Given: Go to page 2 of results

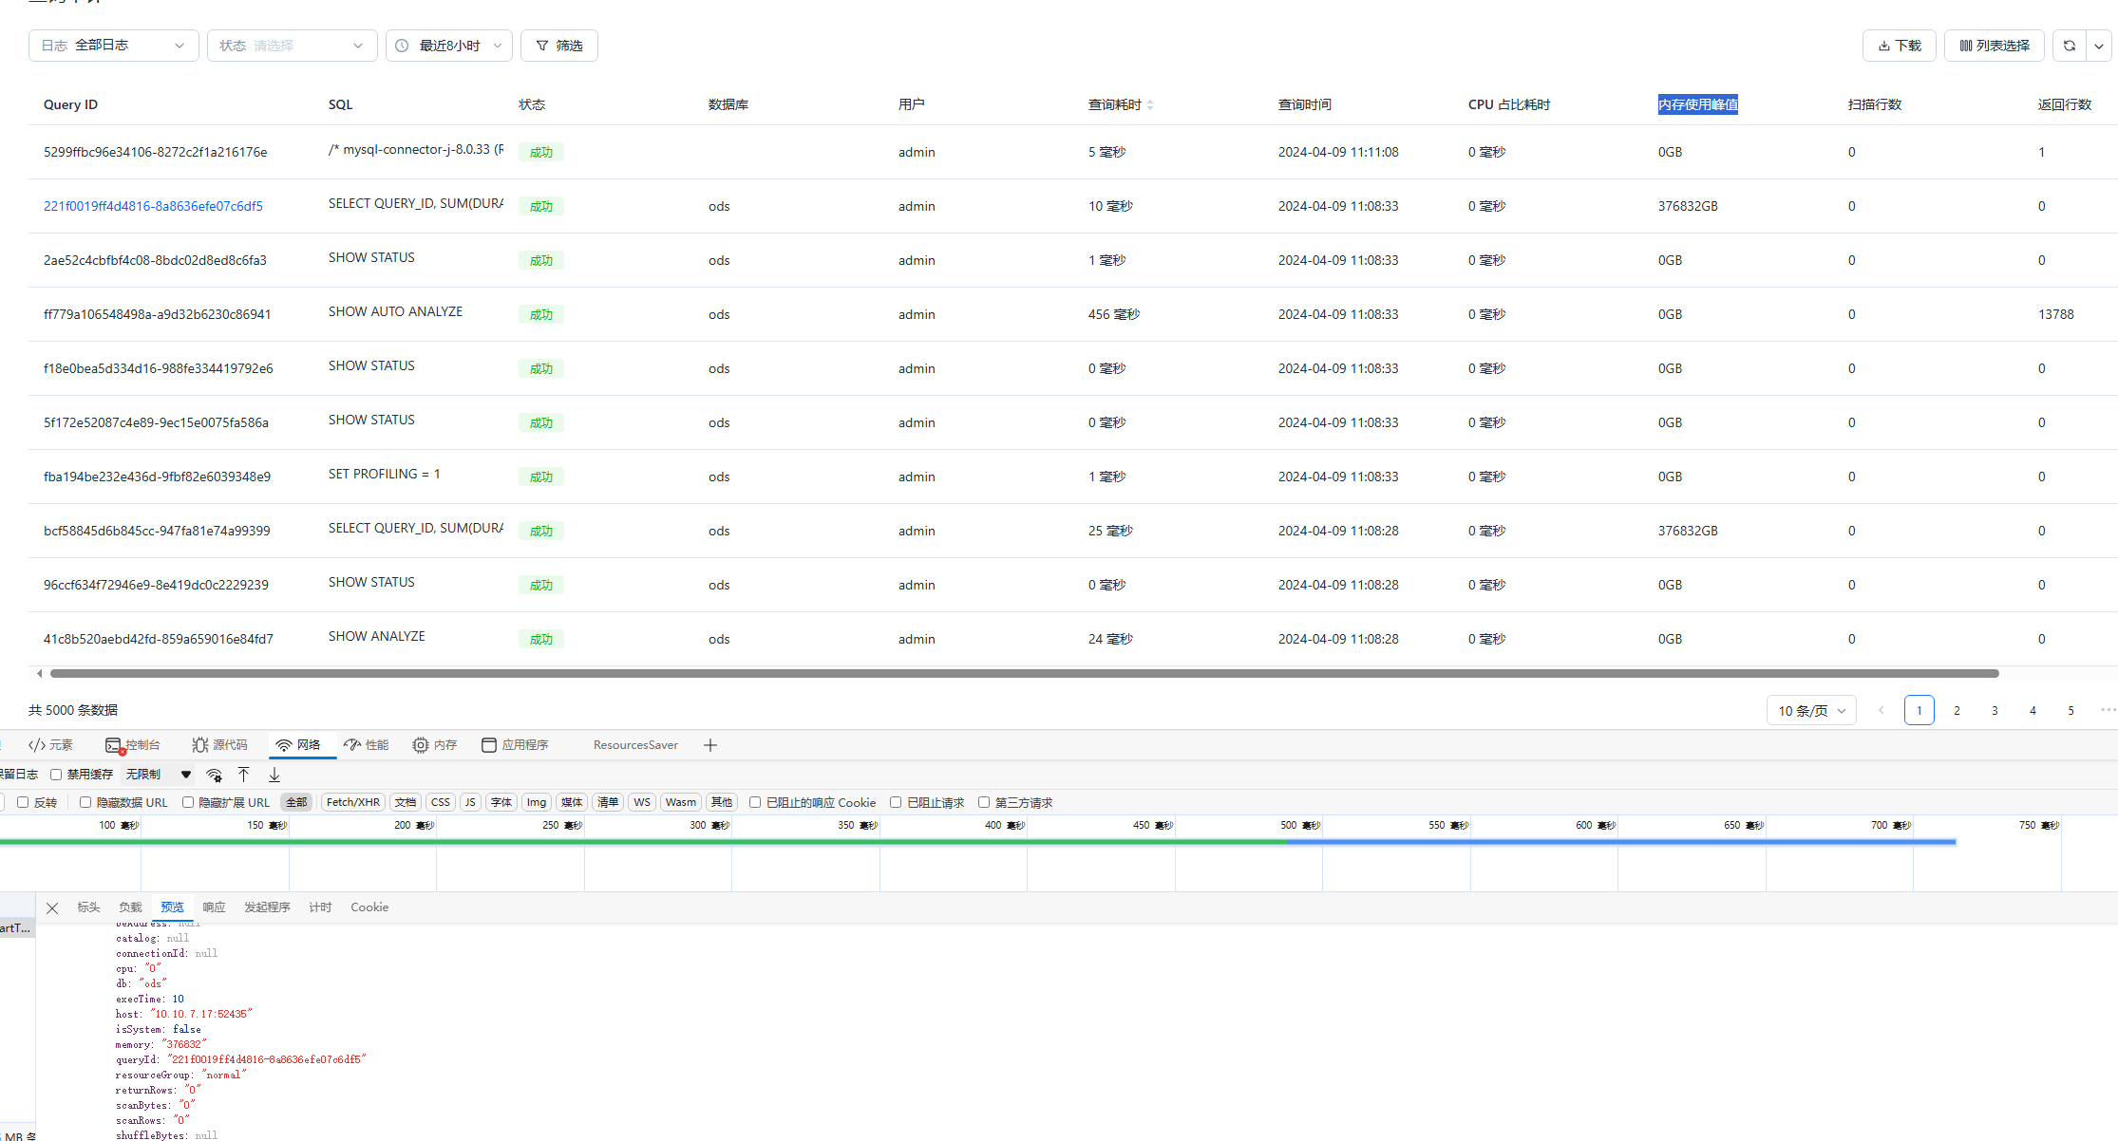Looking at the screenshot, I should click(x=1957, y=710).
